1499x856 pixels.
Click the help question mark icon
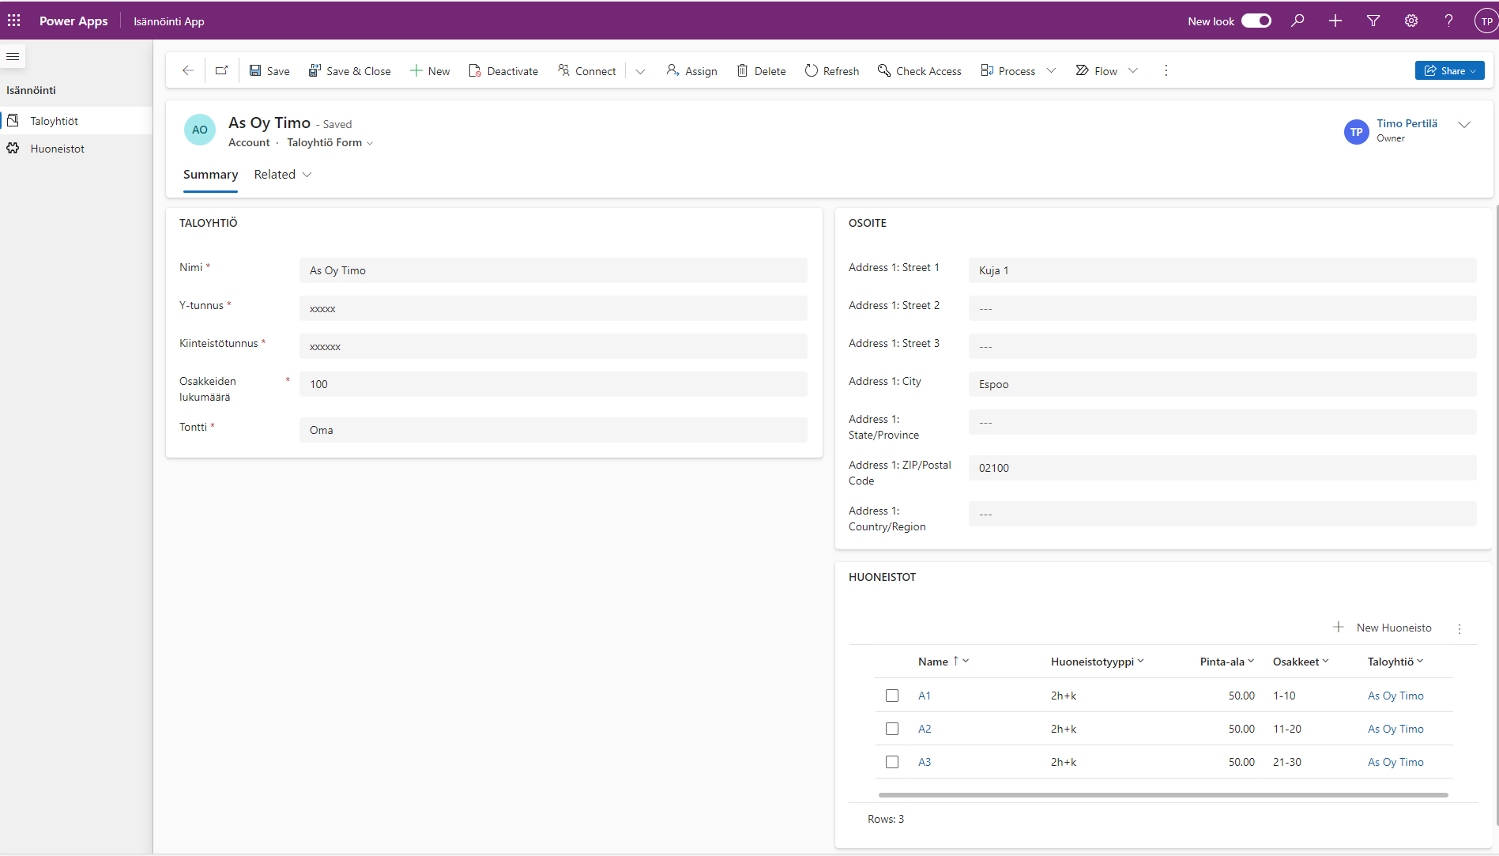[1448, 21]
